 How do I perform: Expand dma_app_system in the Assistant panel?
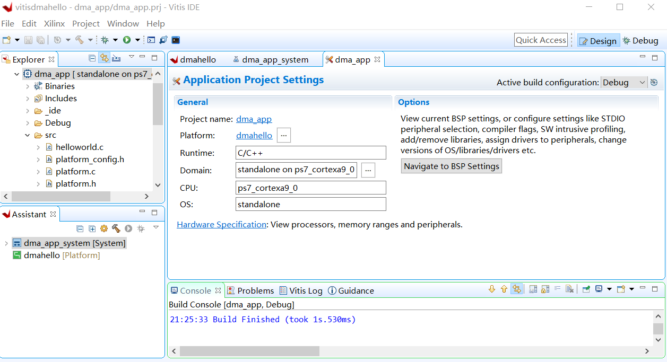[x=6, y=242]
